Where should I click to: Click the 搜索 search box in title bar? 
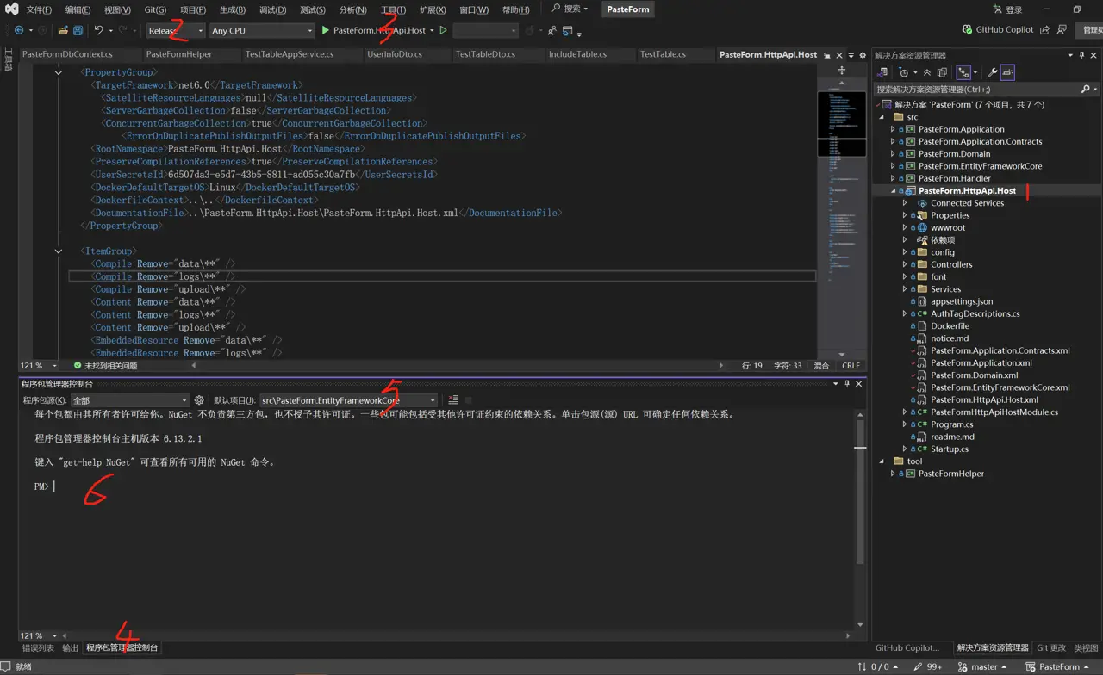(x=570, y=9)
